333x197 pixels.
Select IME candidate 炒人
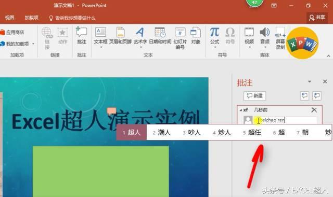pyautogui.click(x=222, y=133)
